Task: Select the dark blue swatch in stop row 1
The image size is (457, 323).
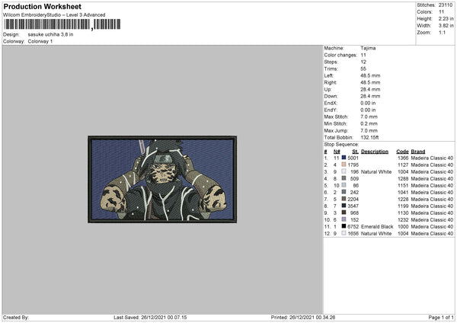Action: click(x=344, y=158)
